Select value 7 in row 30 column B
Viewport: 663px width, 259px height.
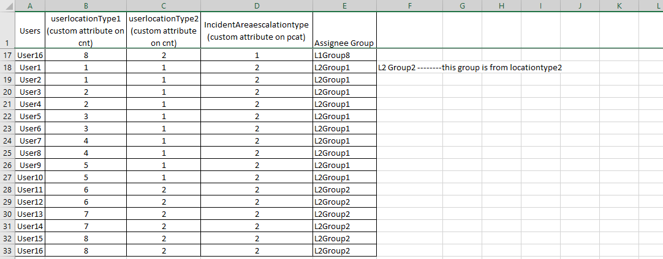coord(86,214)
